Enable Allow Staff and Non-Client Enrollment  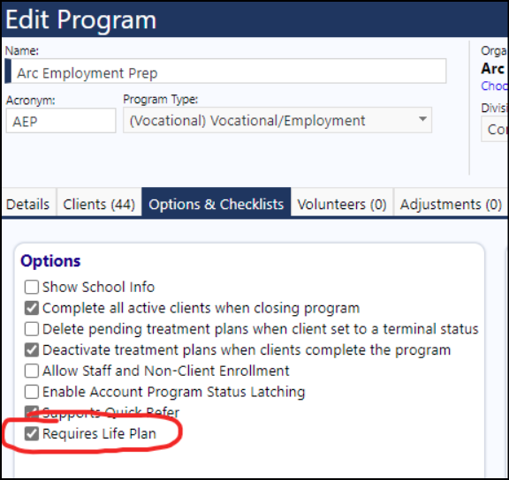pos(32,371)
